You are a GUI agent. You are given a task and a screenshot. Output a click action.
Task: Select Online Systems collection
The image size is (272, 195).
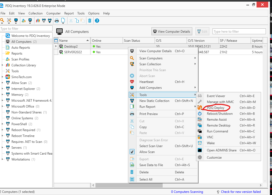(22, 118)
